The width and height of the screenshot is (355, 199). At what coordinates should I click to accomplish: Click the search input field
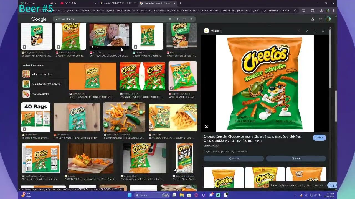[111, 19]
